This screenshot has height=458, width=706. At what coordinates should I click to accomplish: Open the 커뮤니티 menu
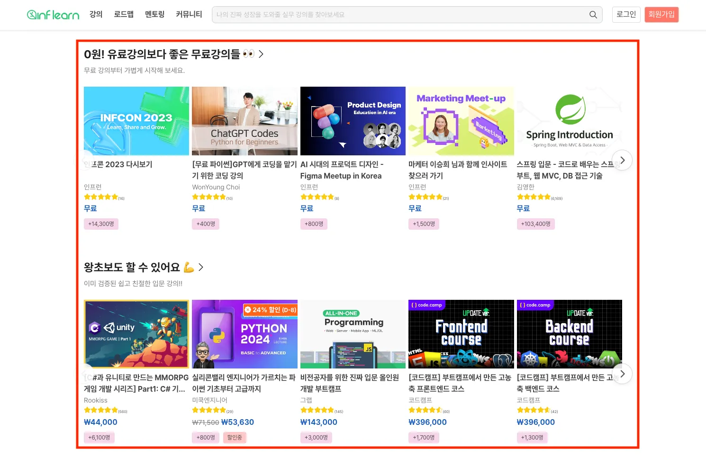click(189, 15)
